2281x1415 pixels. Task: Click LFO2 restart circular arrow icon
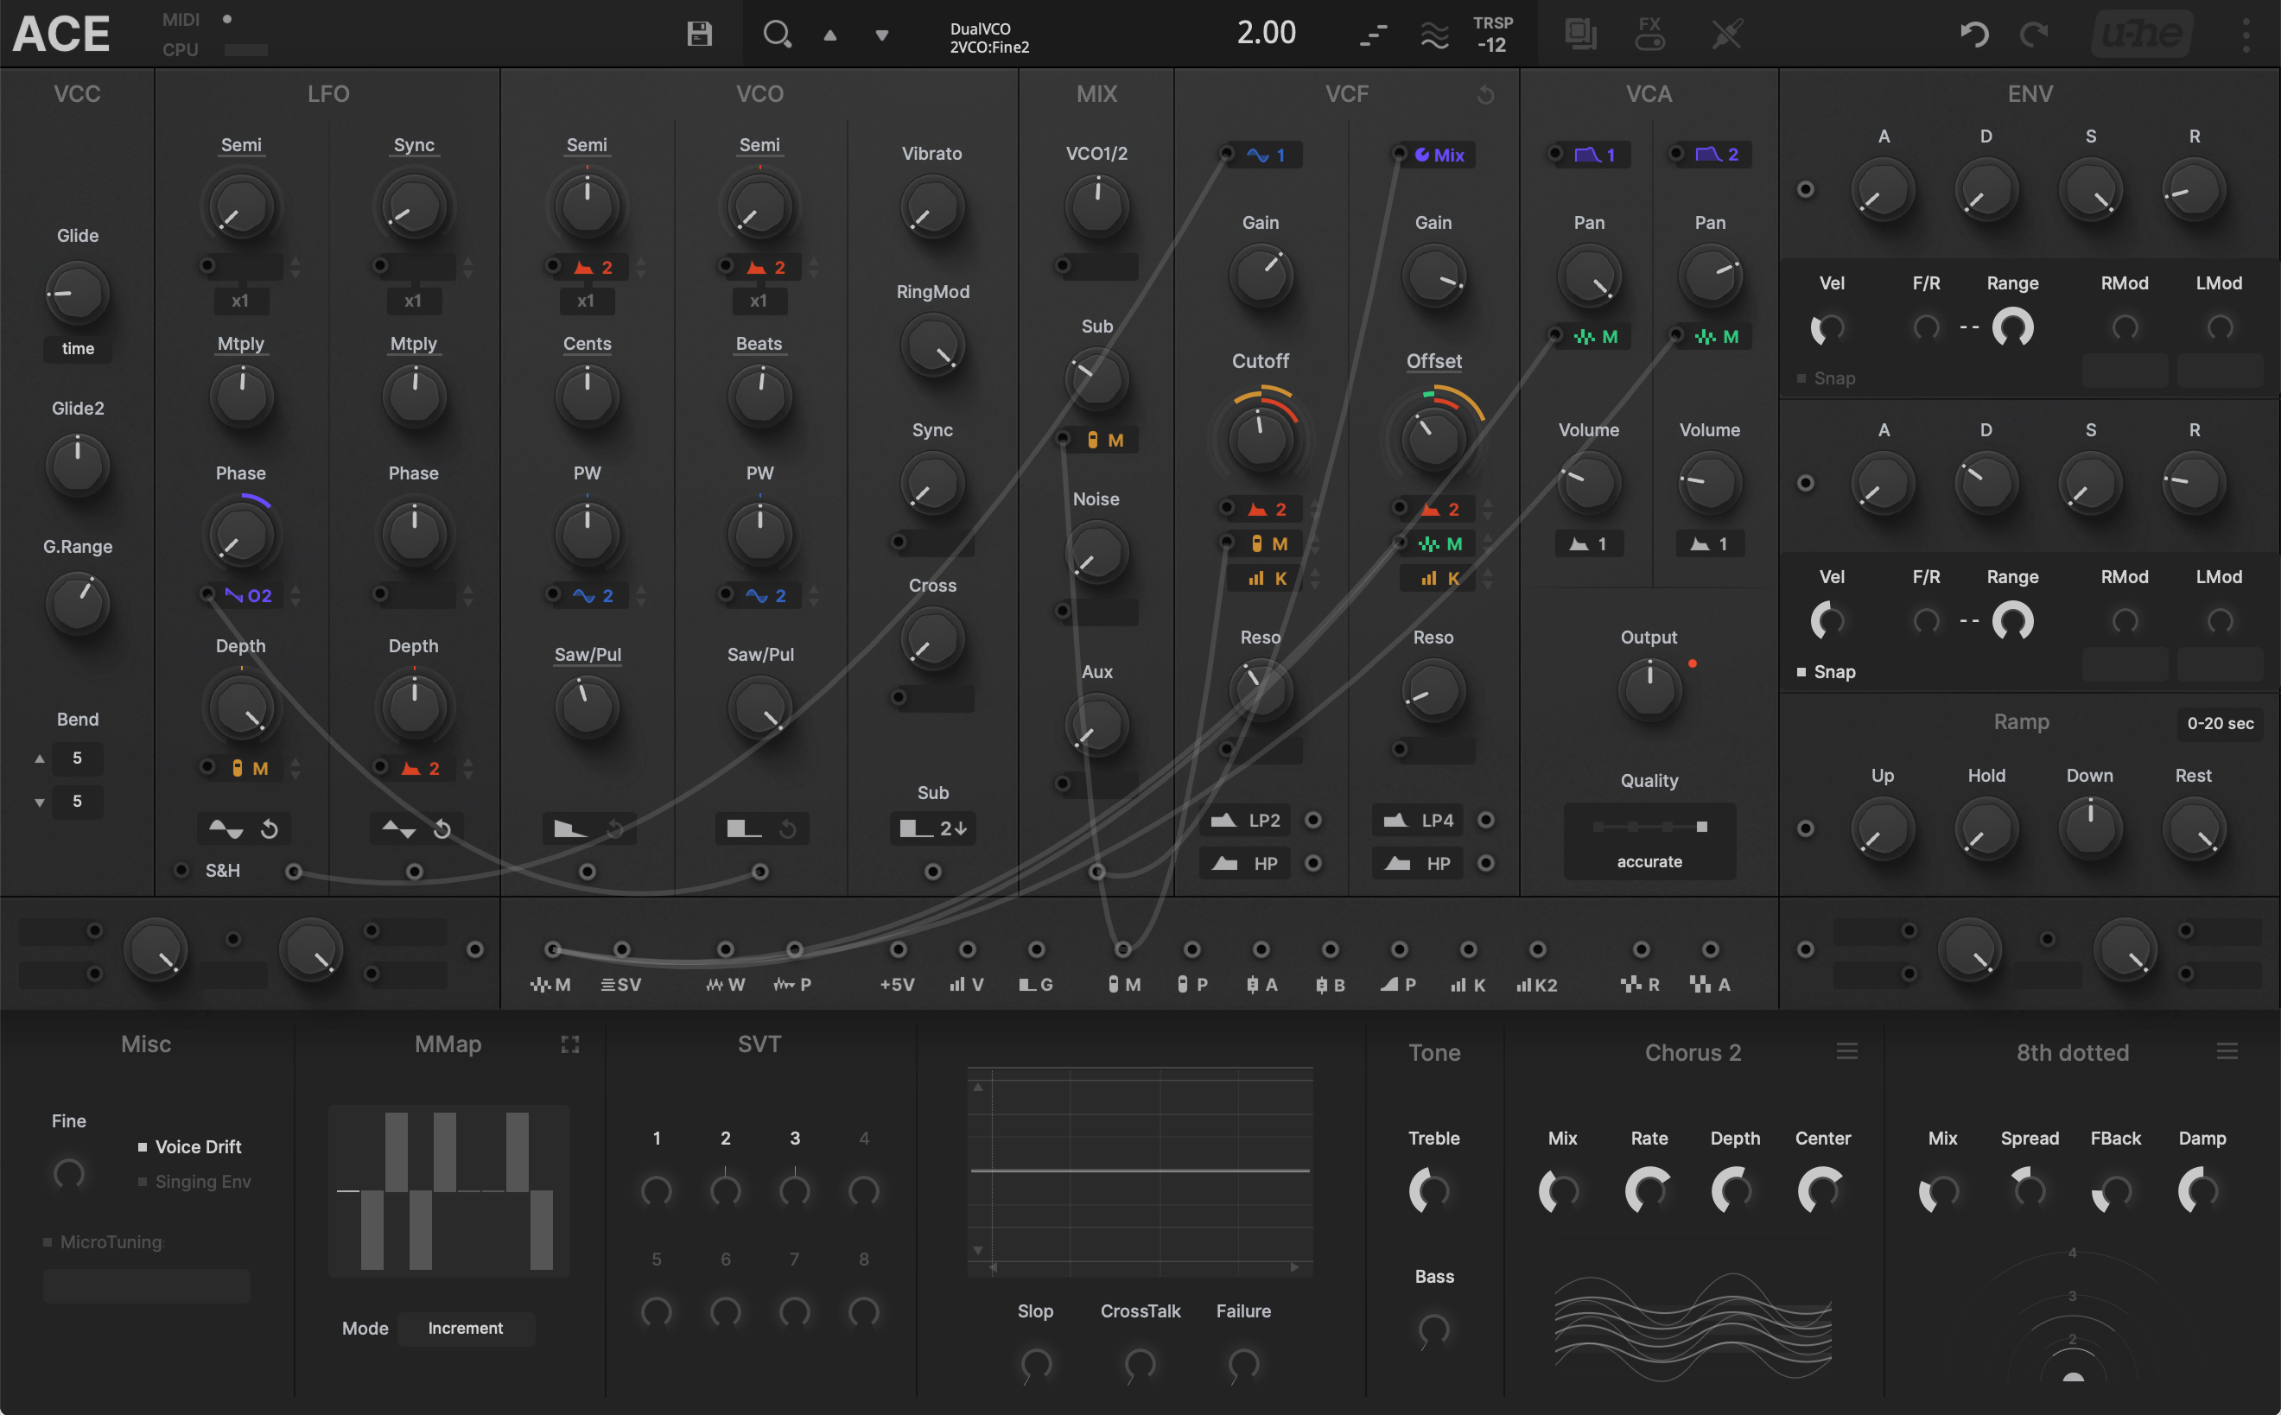[442, 829]
